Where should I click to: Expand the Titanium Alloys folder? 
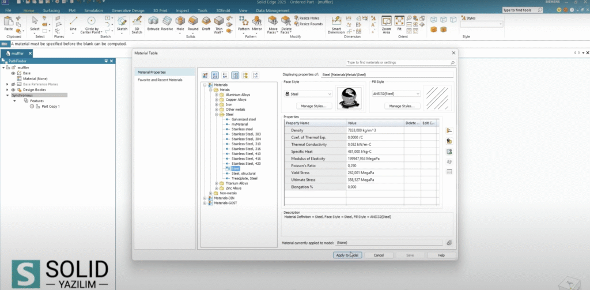coord(217,183)
